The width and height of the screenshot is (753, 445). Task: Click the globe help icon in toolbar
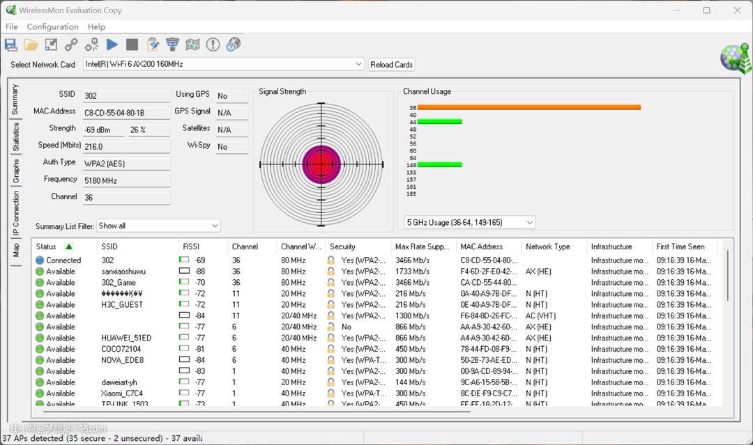(x=234, y=45)
